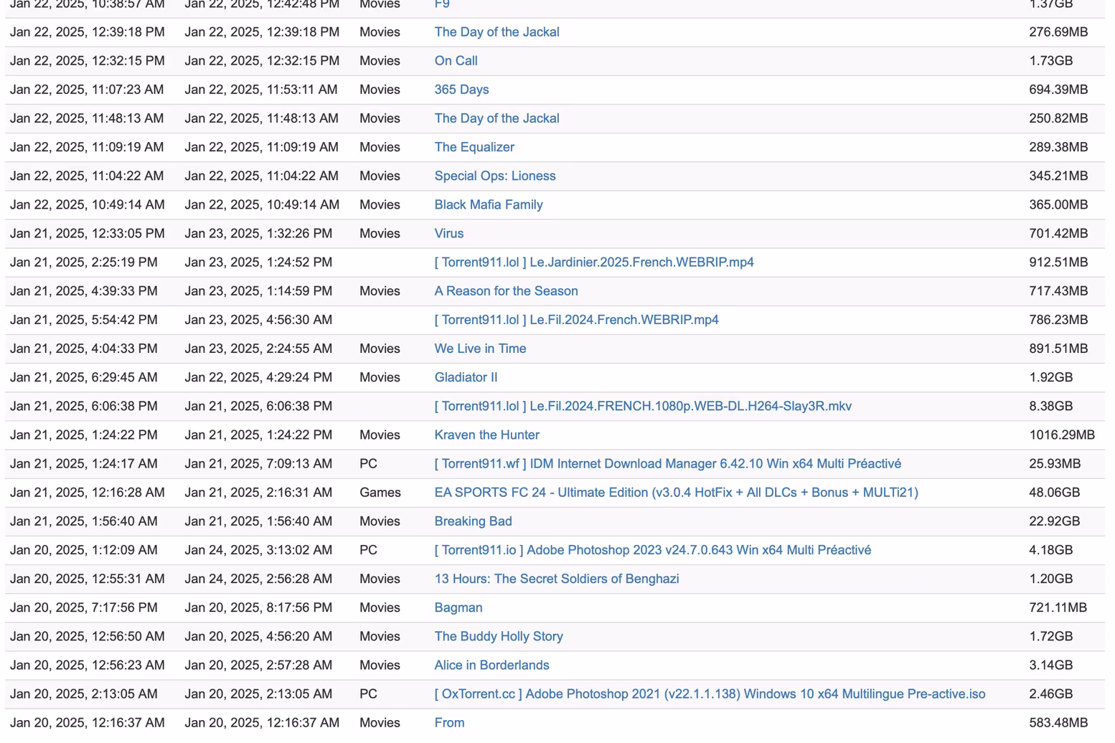Click PC category in the IDM row
The width and height of the screenshot is (1115, 743).
pyautogui.click(x=368, y=463)
